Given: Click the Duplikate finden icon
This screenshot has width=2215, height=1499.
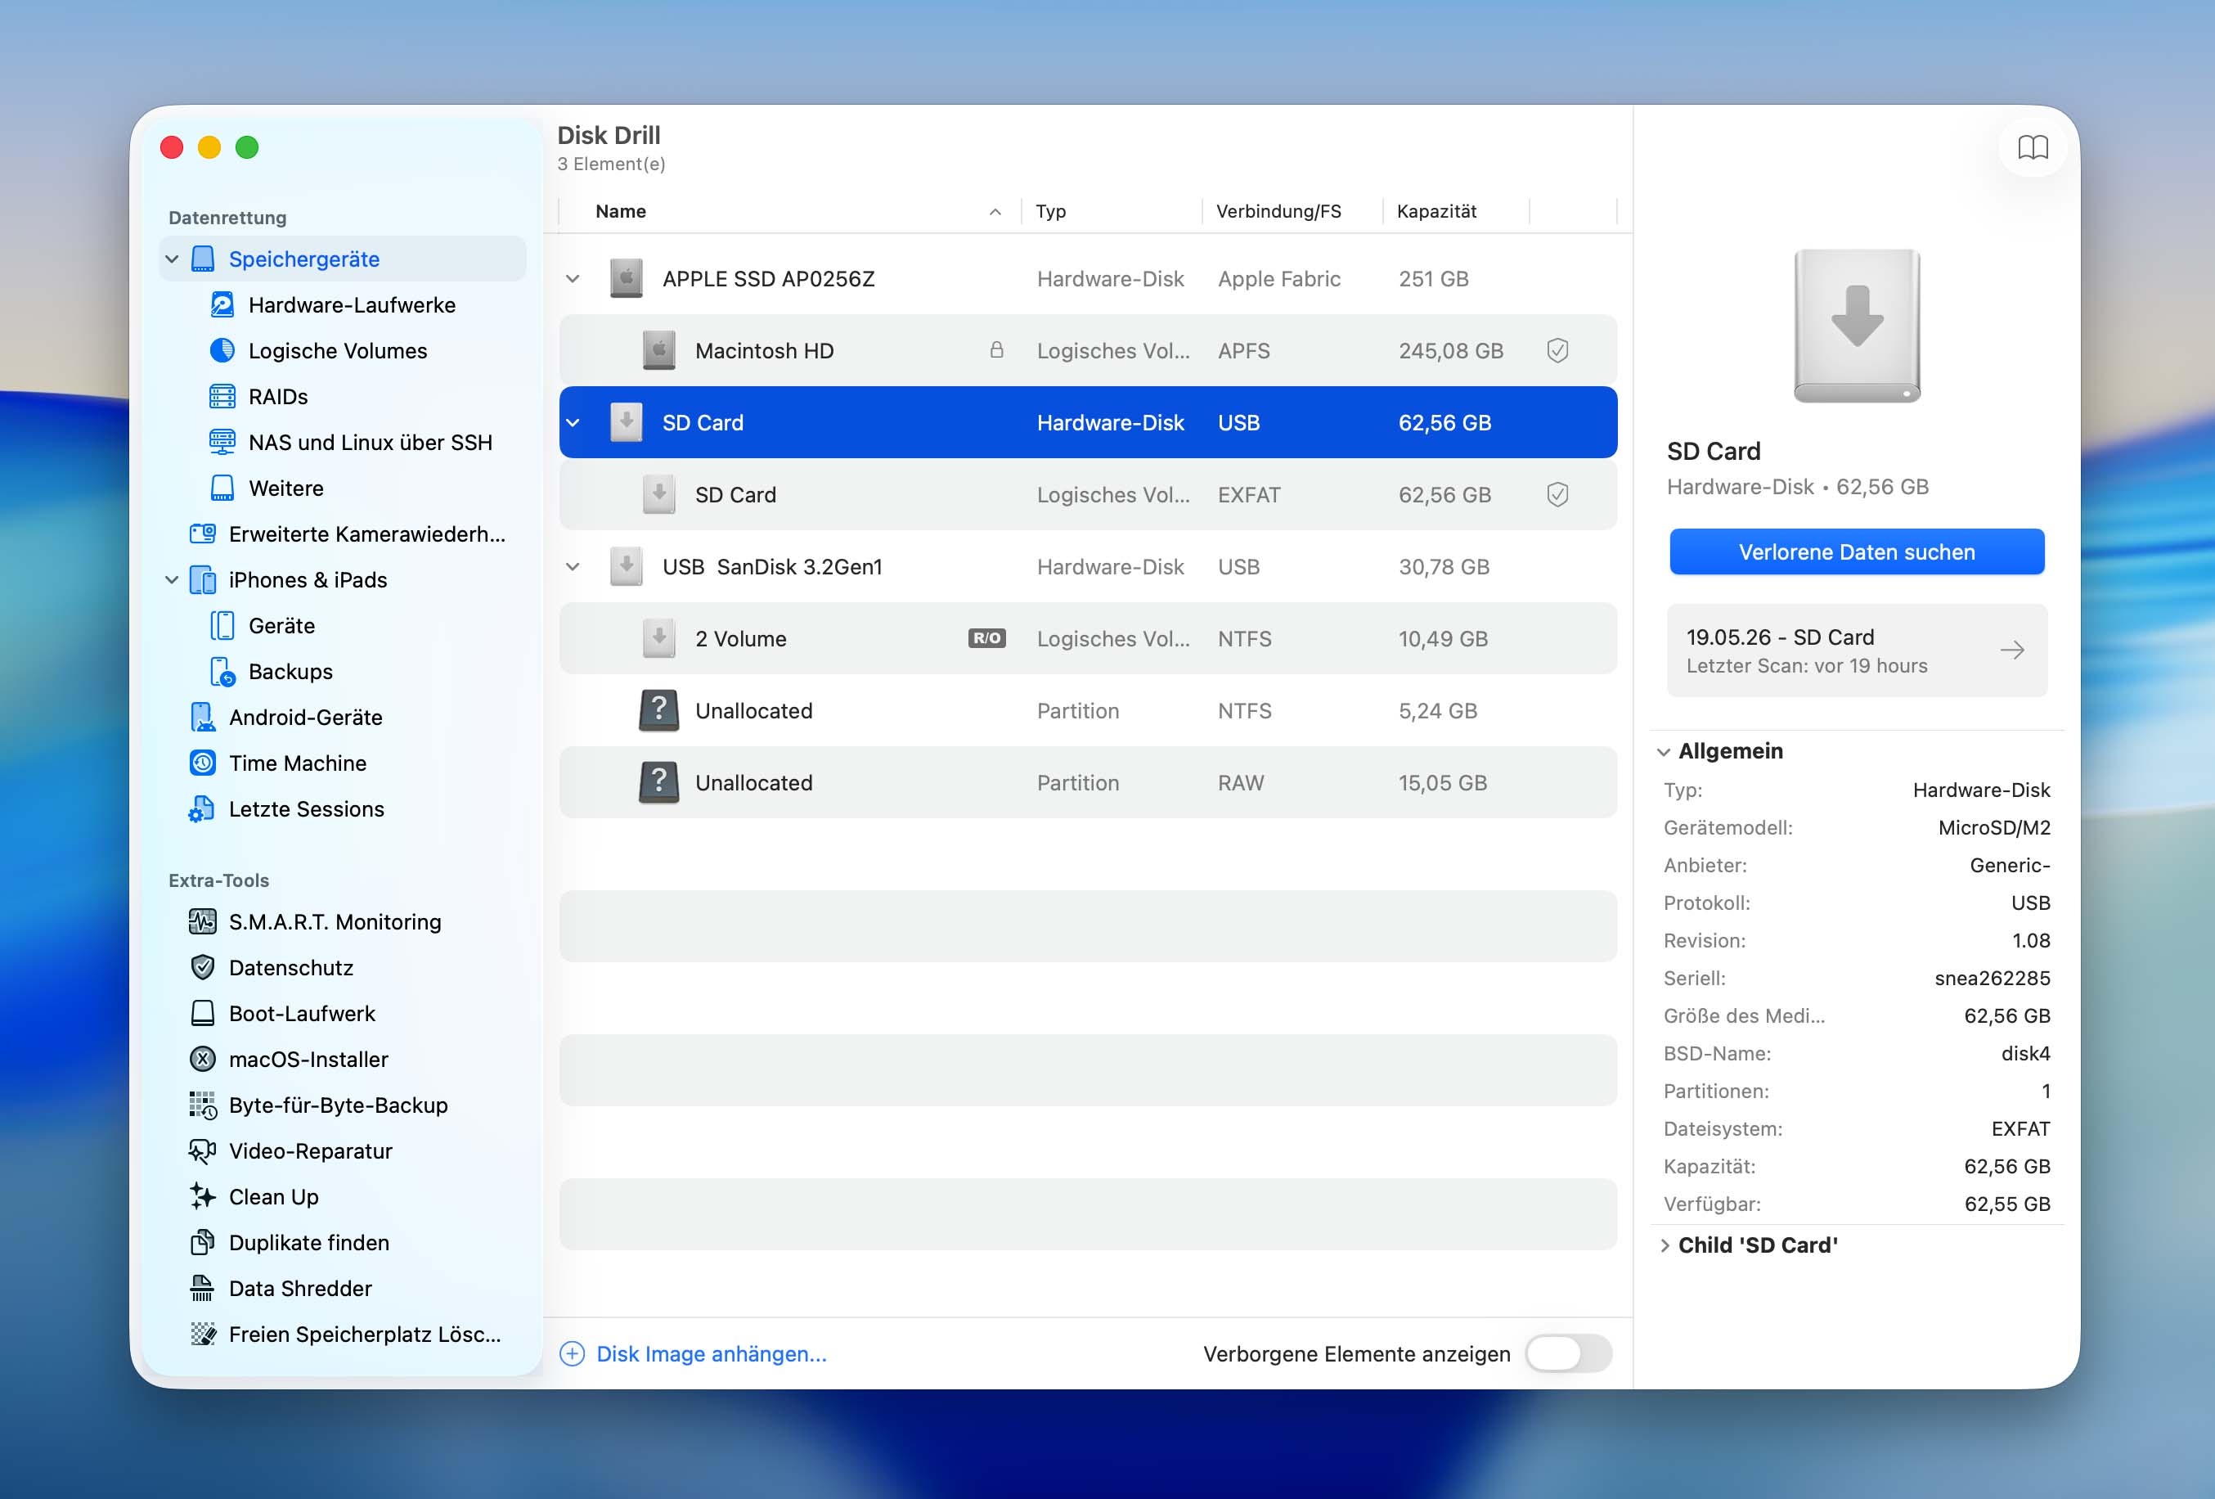Looking at the screenshot, I should (202, 1243).
